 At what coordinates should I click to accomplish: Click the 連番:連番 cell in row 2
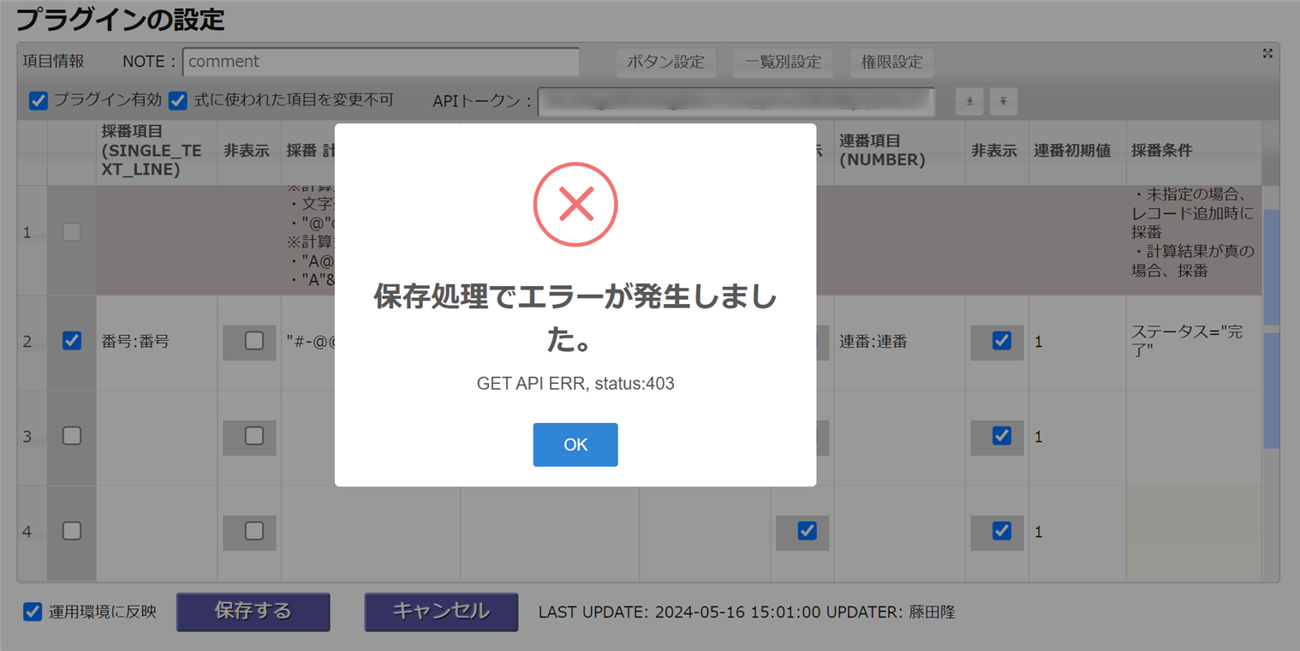point(899,343)
